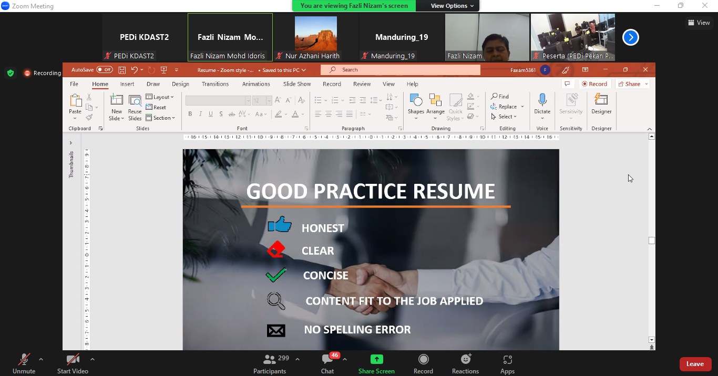The height and width of the screenshot is (376, 718).
Task: Show next participants with the blue arrow
Action: [x=630, y=37]
